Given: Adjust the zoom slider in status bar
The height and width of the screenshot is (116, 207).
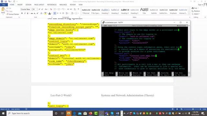Looking at the screenshot, I should [193, 109].
